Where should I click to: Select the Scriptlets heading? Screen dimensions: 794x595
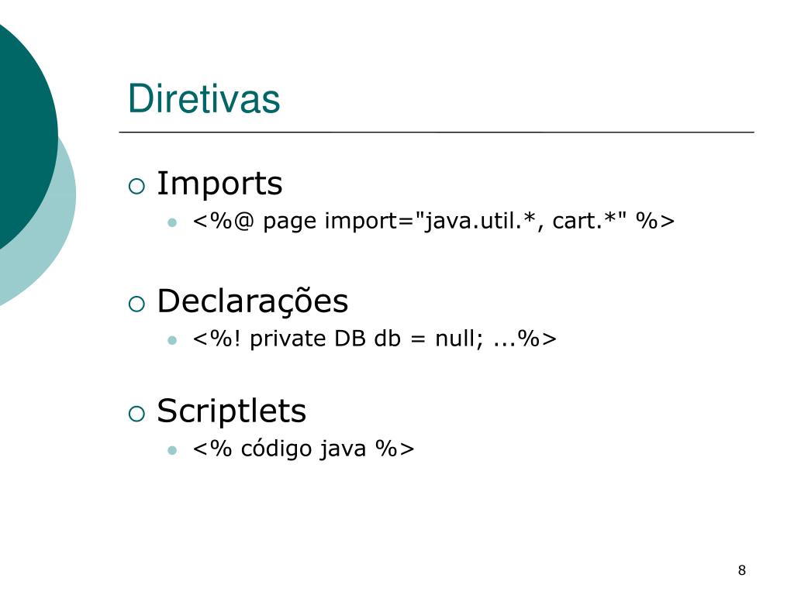point(231,411)
